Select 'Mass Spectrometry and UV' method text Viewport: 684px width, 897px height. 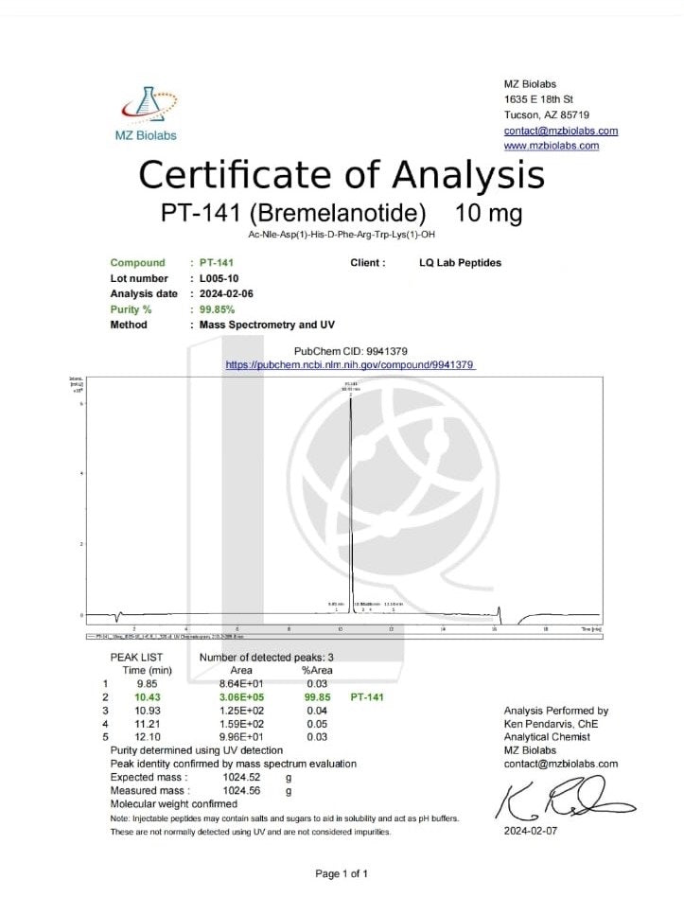click(267, 325)
